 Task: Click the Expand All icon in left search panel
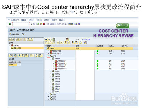point(28,39)
